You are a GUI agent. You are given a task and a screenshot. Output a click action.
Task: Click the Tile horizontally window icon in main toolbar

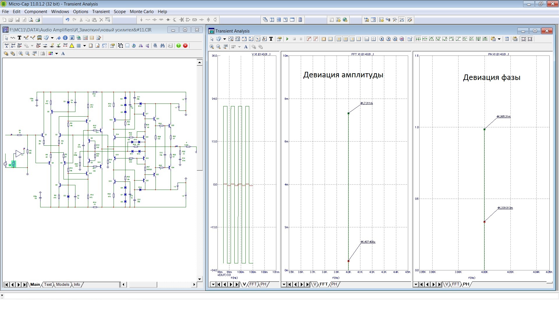point(279,20)
